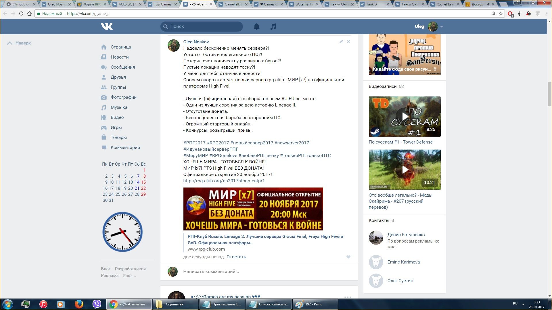Reload the page with refresh icon

21,13
